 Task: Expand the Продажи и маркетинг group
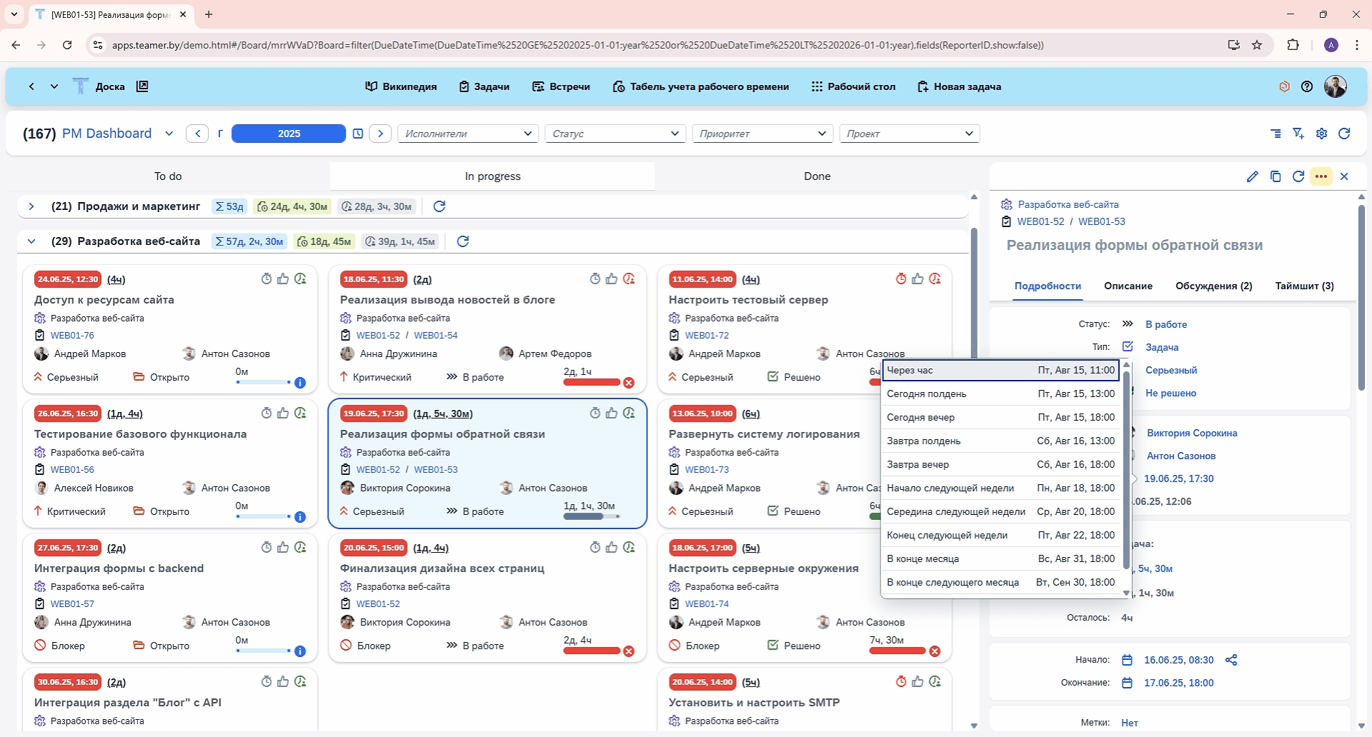click(31, 206)
